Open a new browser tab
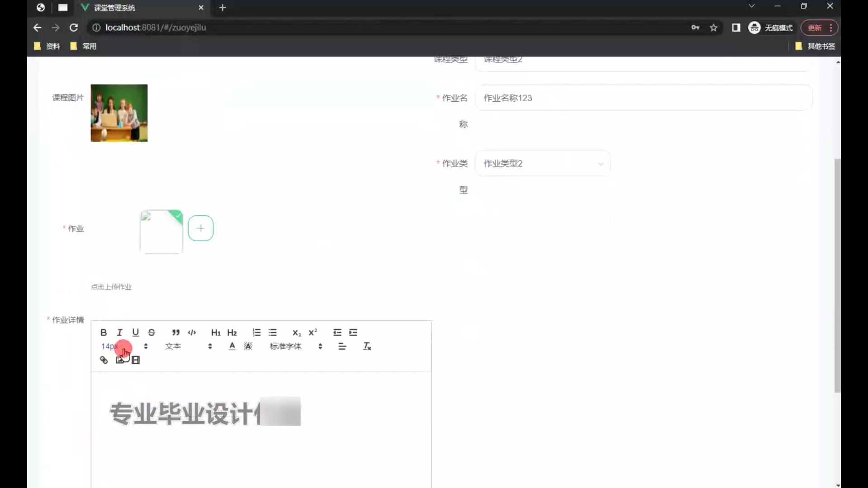The height and width of the screenshot is (488, 868). tap(222, 8)
